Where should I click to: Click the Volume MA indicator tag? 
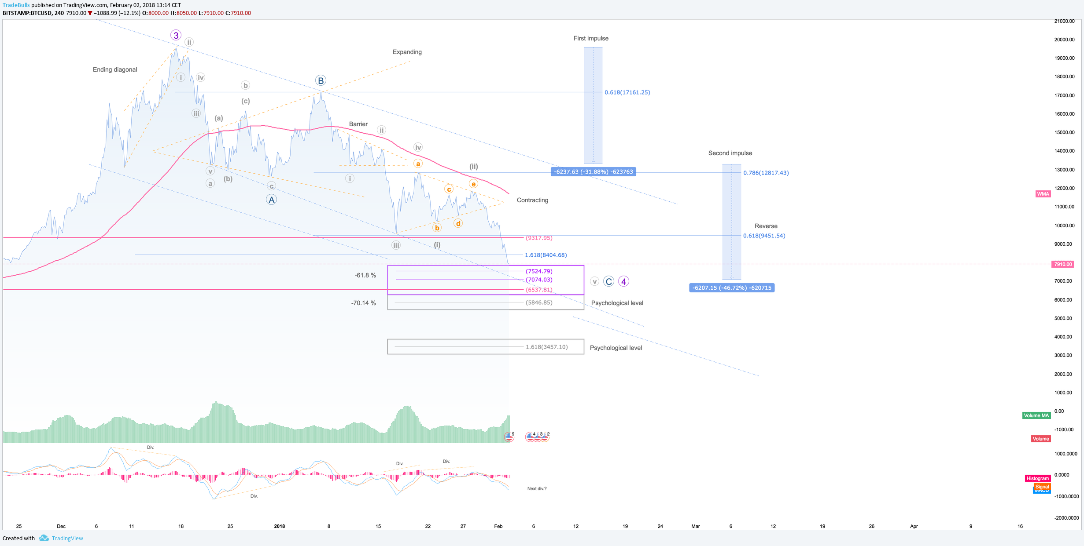1036,415
